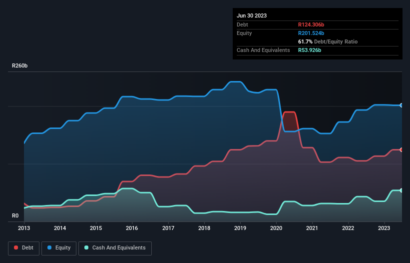This screenshot has width=410, height=263.
Task: Select the 2015 x-axis label
Action: (96, 228)
